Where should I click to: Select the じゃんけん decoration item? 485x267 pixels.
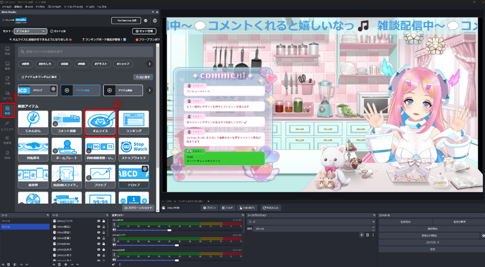click(33, 124)
